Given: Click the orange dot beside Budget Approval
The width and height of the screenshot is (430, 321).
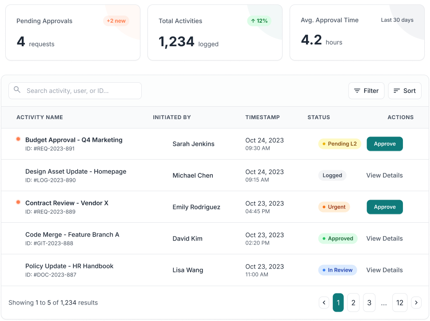Looking at the screenshot, I should [18, 139].
